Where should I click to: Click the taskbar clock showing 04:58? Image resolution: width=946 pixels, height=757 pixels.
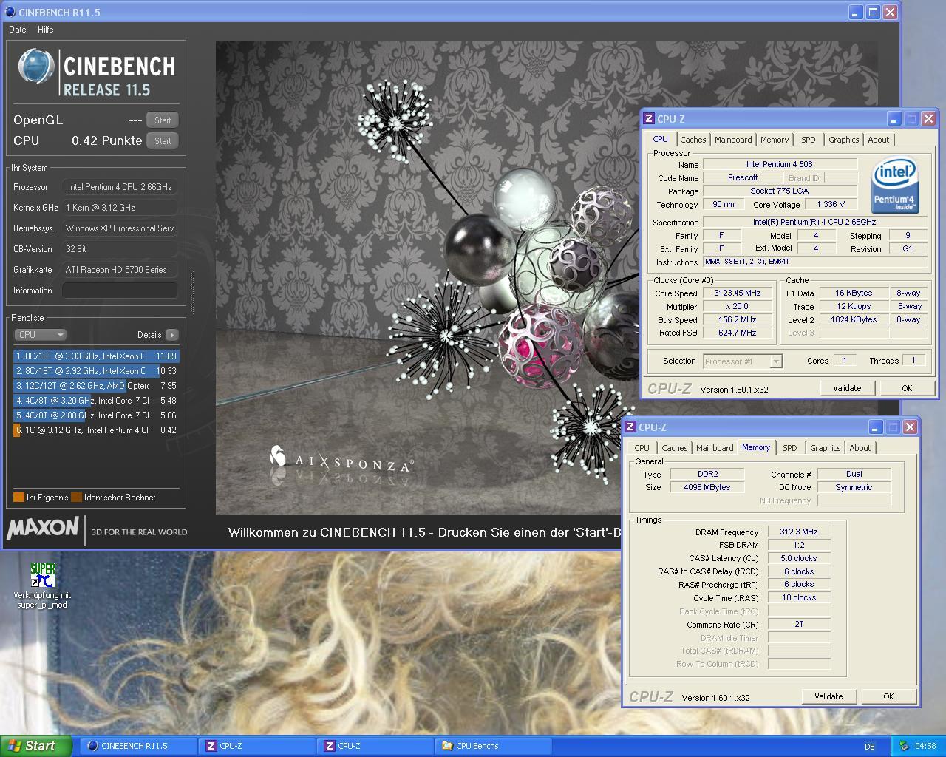925,747
